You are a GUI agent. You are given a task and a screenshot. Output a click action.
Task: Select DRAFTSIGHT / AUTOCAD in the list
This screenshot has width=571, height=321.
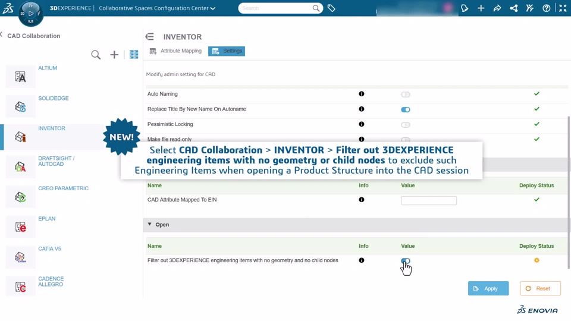click(x=57, y=161)
